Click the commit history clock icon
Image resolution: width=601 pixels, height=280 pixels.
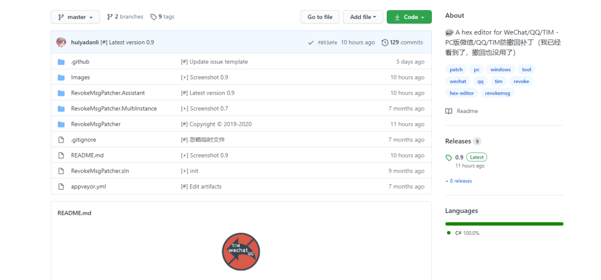pos(385,42)
